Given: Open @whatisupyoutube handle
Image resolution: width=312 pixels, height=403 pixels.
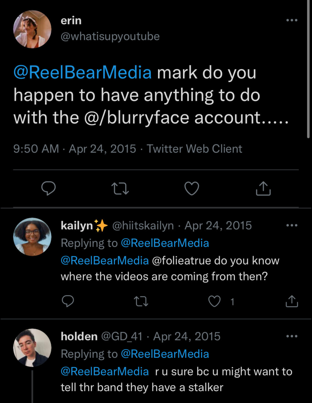Looking at the screenshot, I should (110, 36).
